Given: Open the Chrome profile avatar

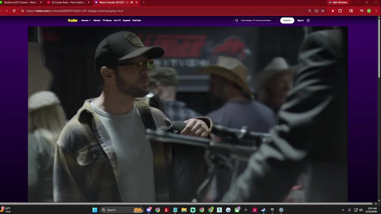Looking at the screenshot, I should (369, 11).
